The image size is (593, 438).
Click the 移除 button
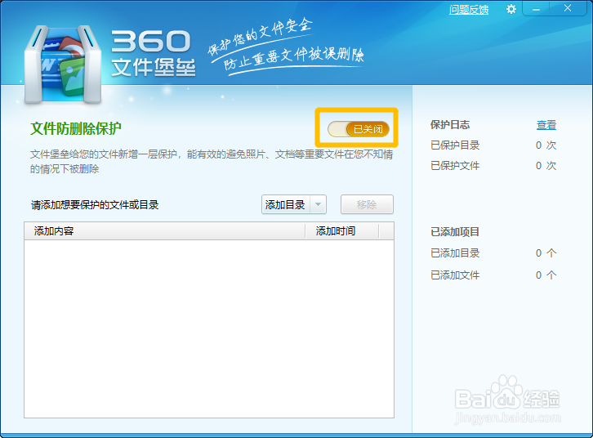367,204
